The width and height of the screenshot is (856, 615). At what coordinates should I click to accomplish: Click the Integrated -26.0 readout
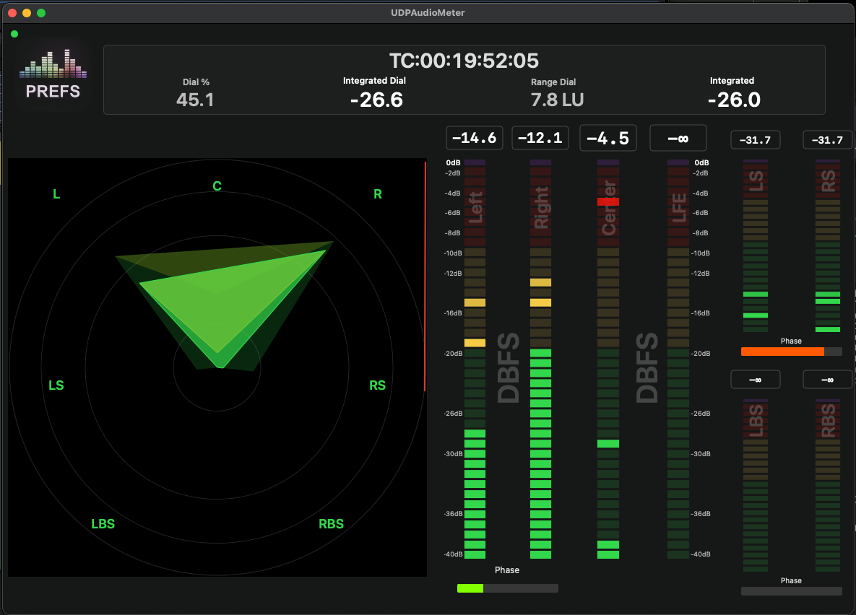click(x=733, y=100)
